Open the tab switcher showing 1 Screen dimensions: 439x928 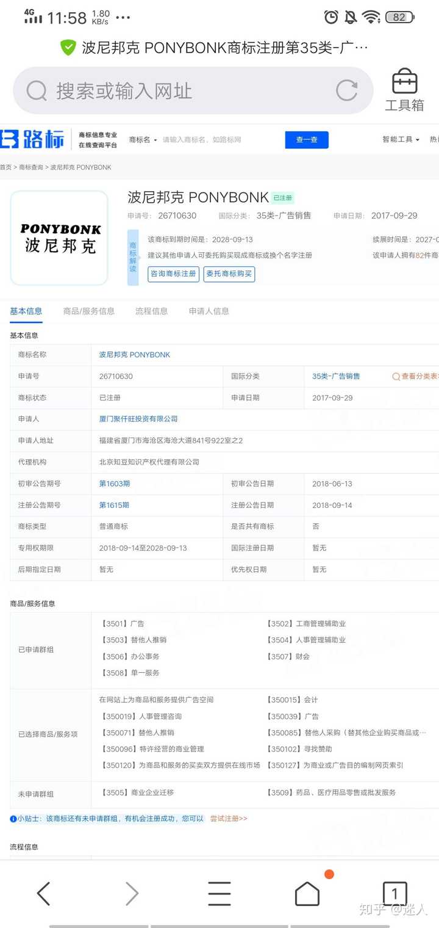click(394, 893)
